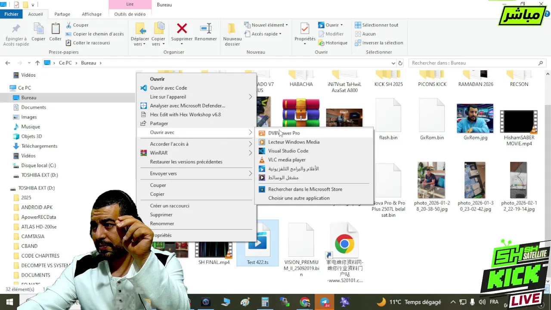The image size is (551, 310).
Task: Expand the Envoyer vers submenu
Action: point(196,174)
